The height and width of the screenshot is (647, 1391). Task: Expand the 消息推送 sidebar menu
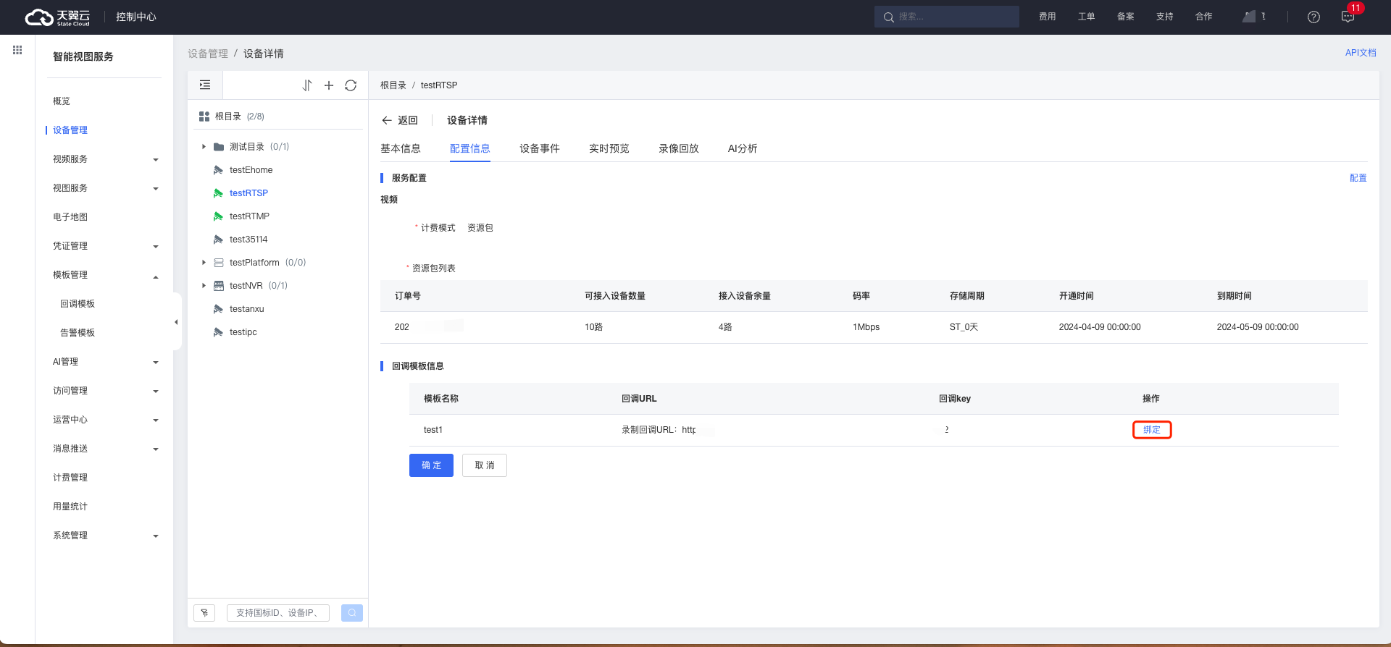pos(156,449)
